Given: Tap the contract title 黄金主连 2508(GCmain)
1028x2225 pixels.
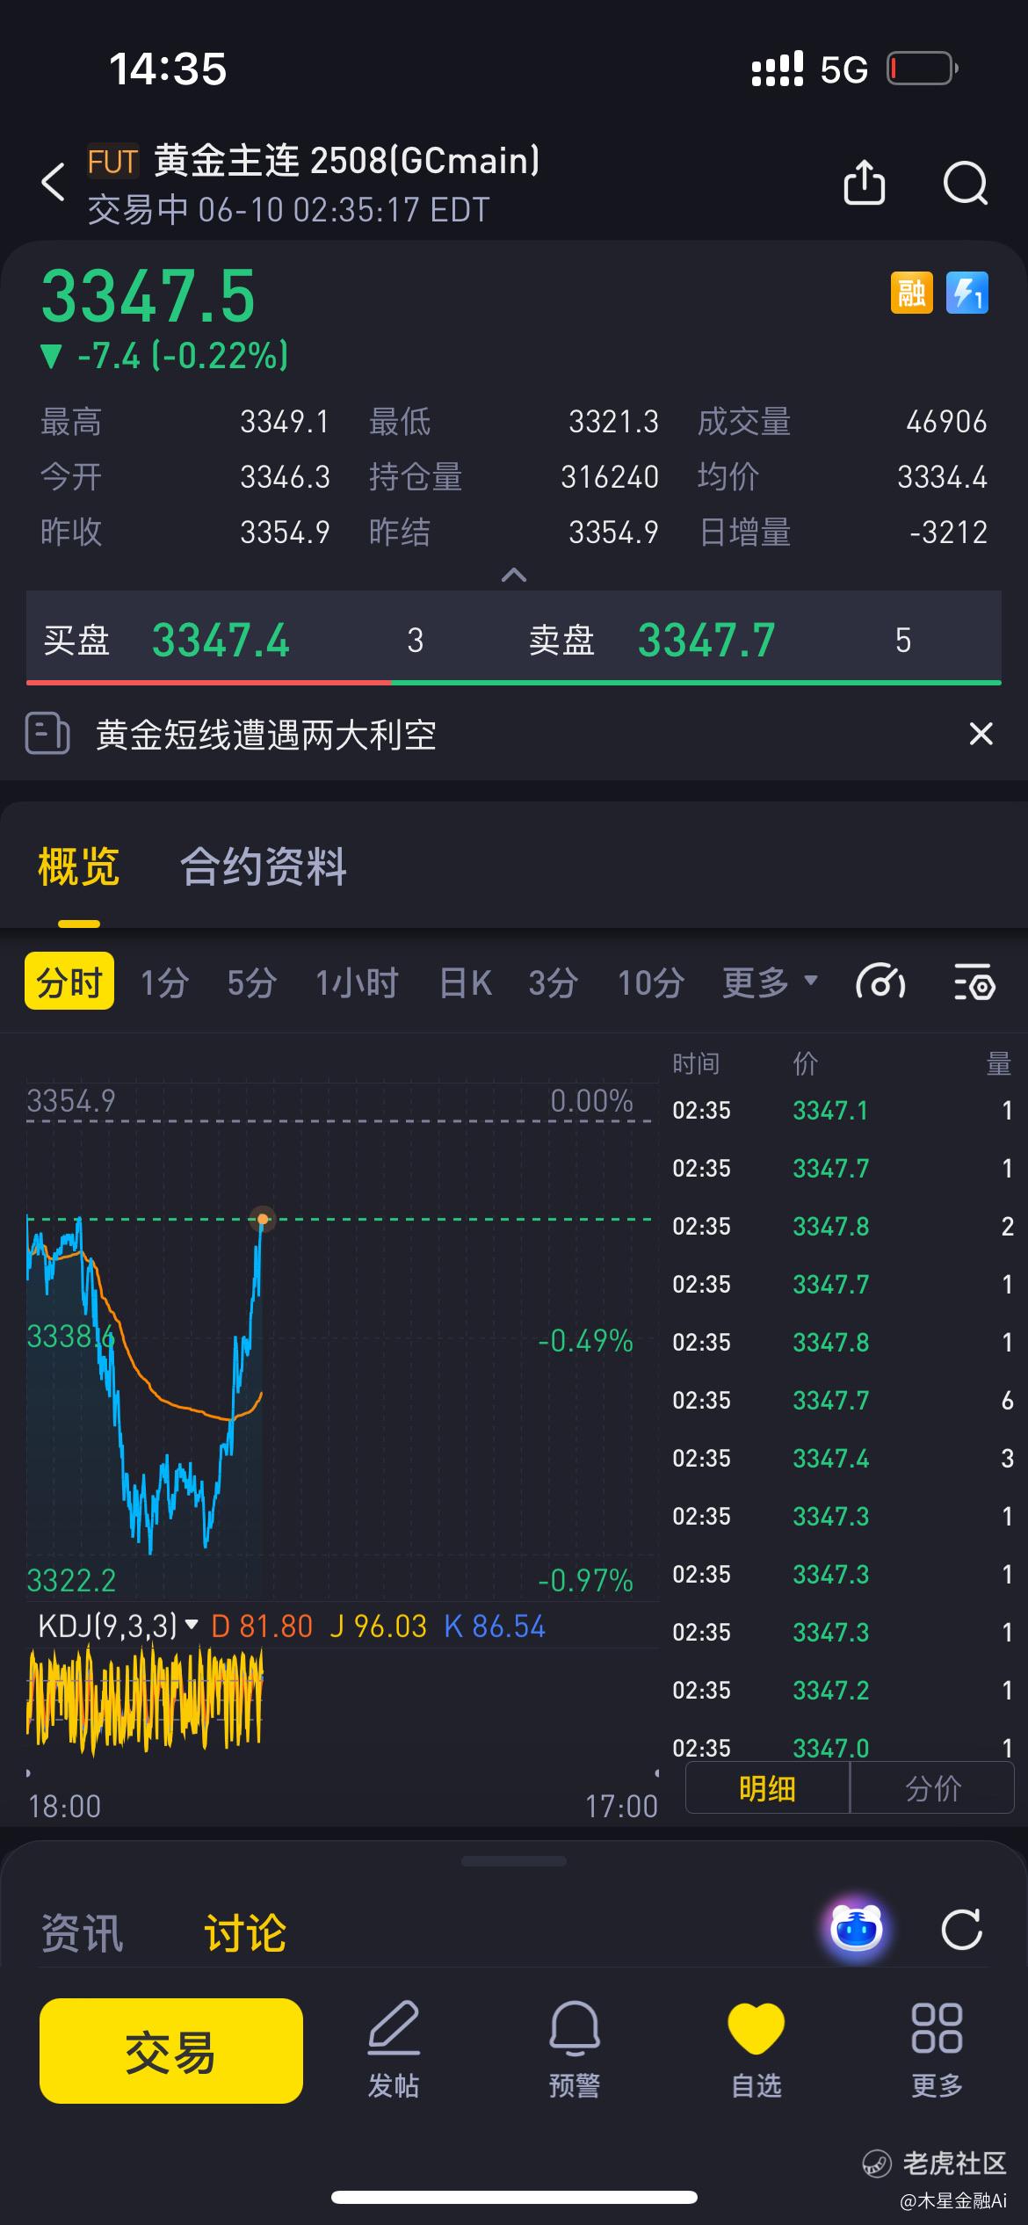Looking at the screenshot, I should click(347, 161).
